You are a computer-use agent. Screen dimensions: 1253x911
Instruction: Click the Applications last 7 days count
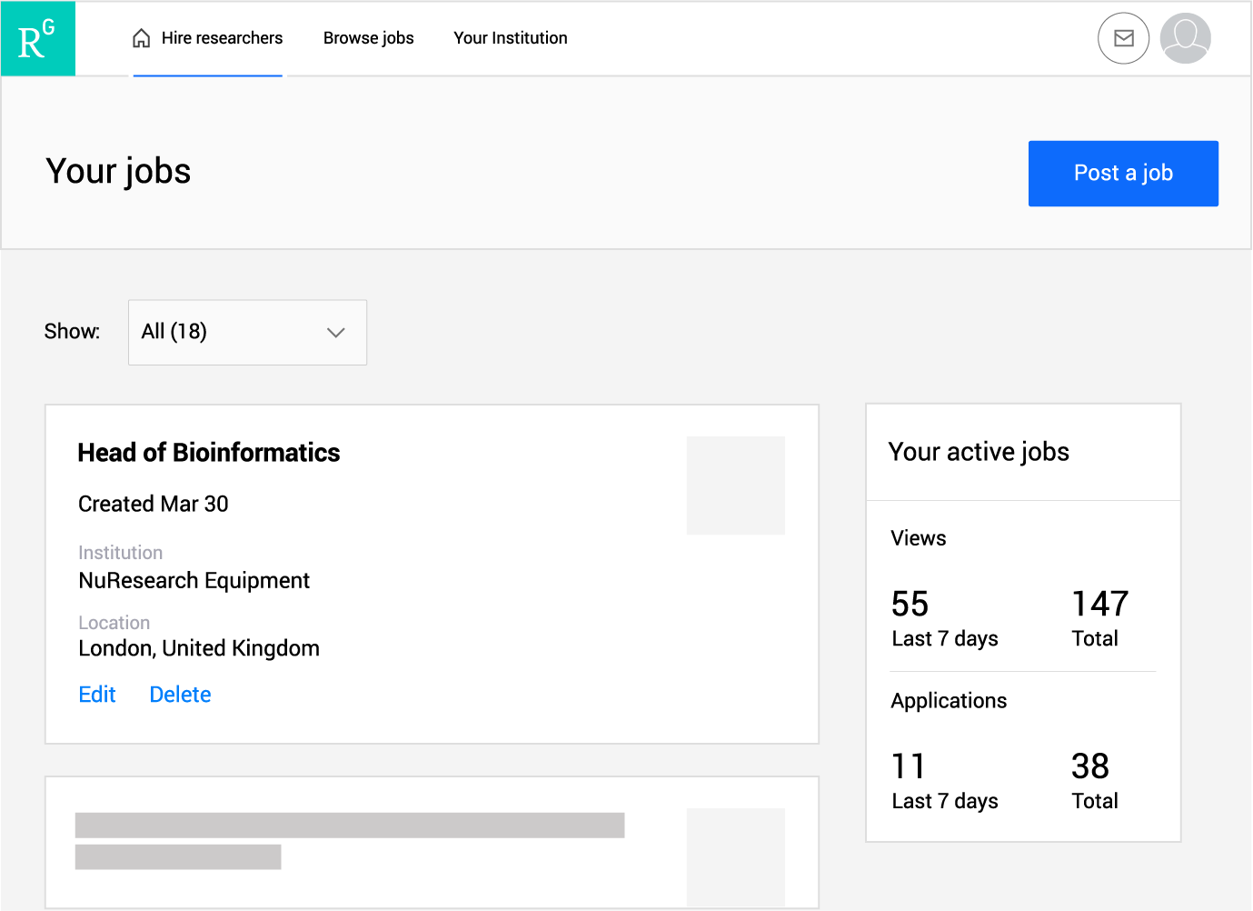[x=908, y=766]
